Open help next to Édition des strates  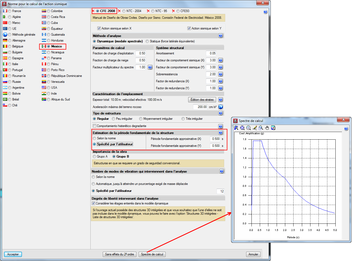pos(221,100)
